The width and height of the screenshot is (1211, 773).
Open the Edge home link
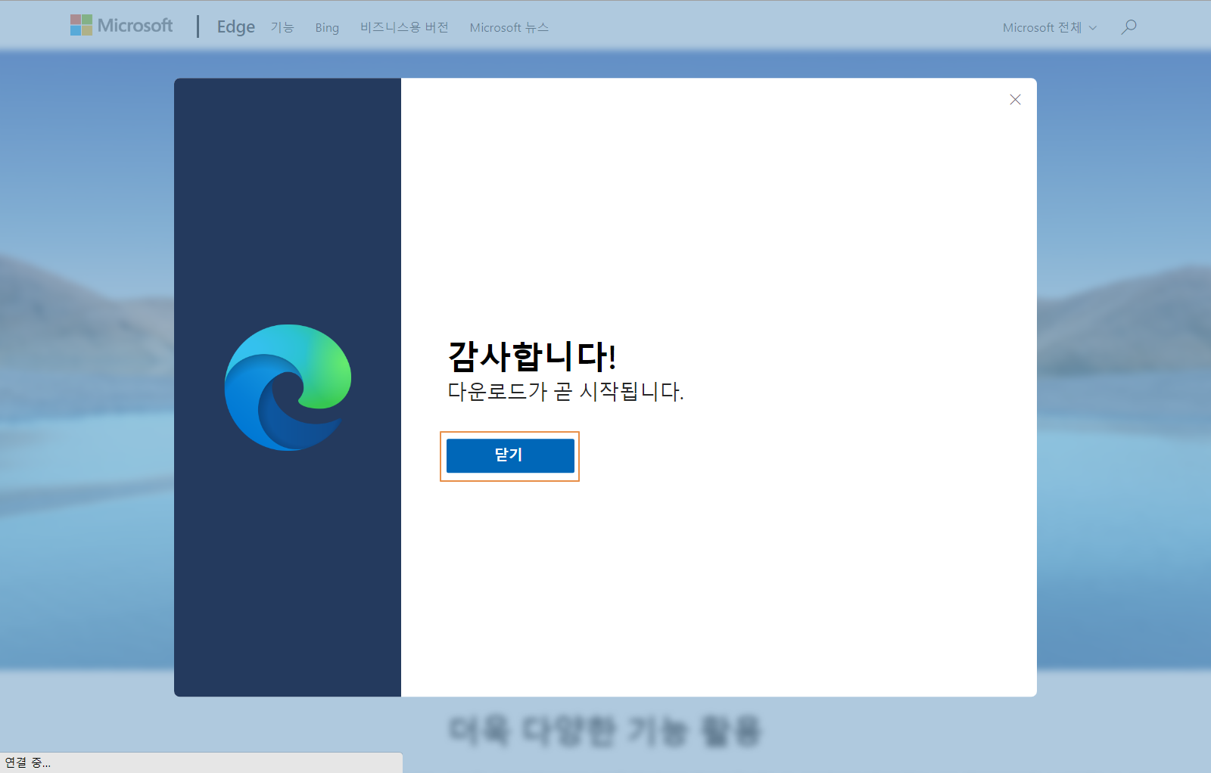coord(236,27)
